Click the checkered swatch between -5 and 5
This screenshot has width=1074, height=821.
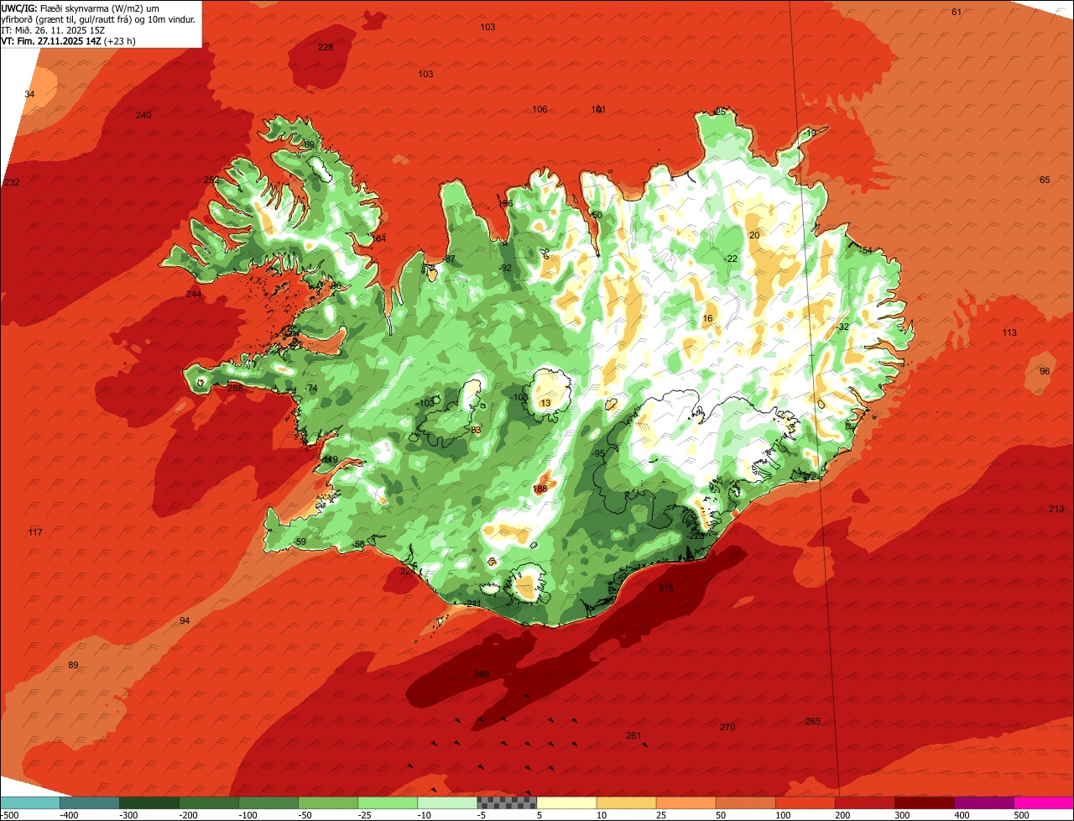coord(507,803)
